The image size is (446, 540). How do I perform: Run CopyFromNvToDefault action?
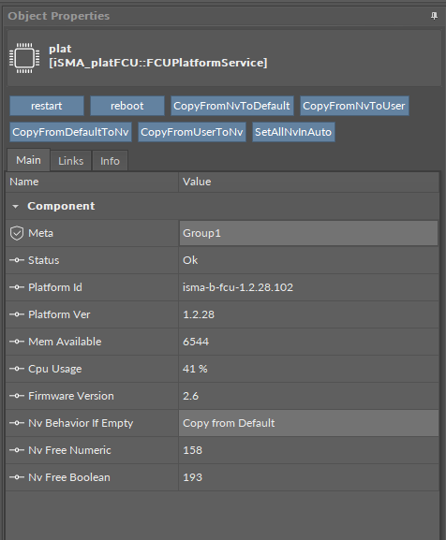point(232,106)
